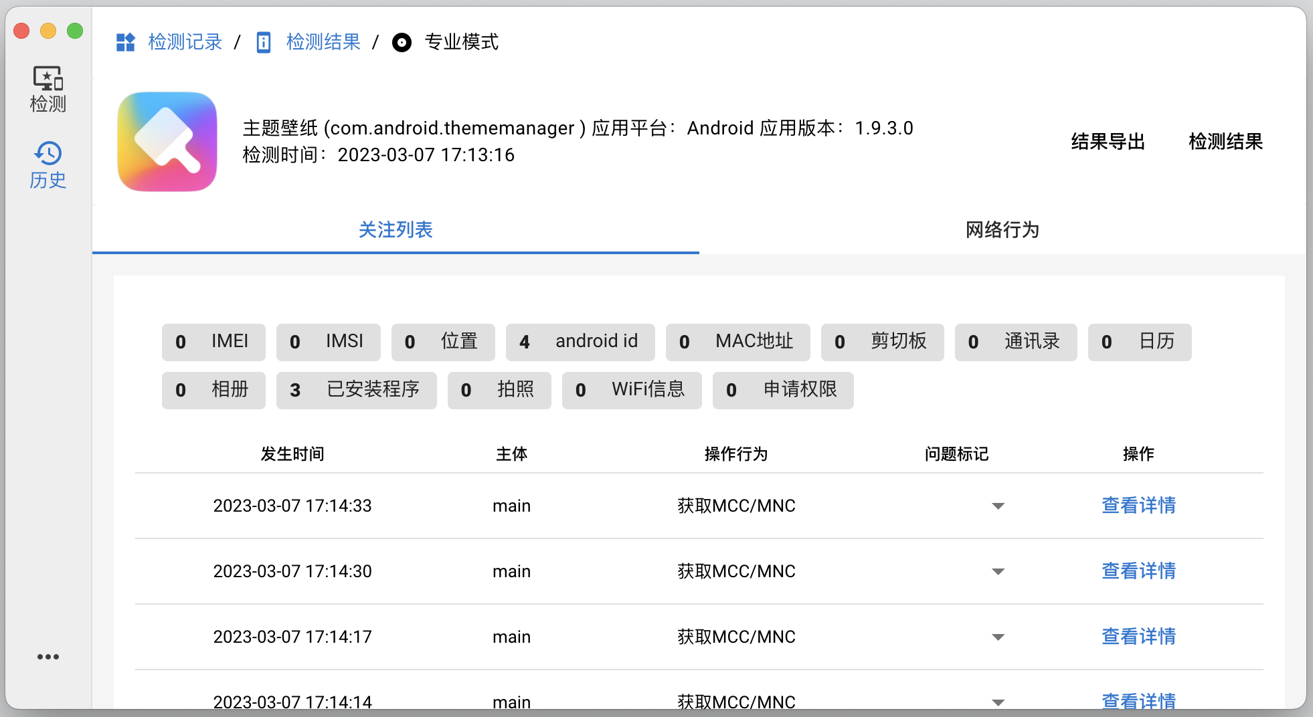
Task: Open 查看详情 for the 17:14:14 row
Action: [1138, 700]
